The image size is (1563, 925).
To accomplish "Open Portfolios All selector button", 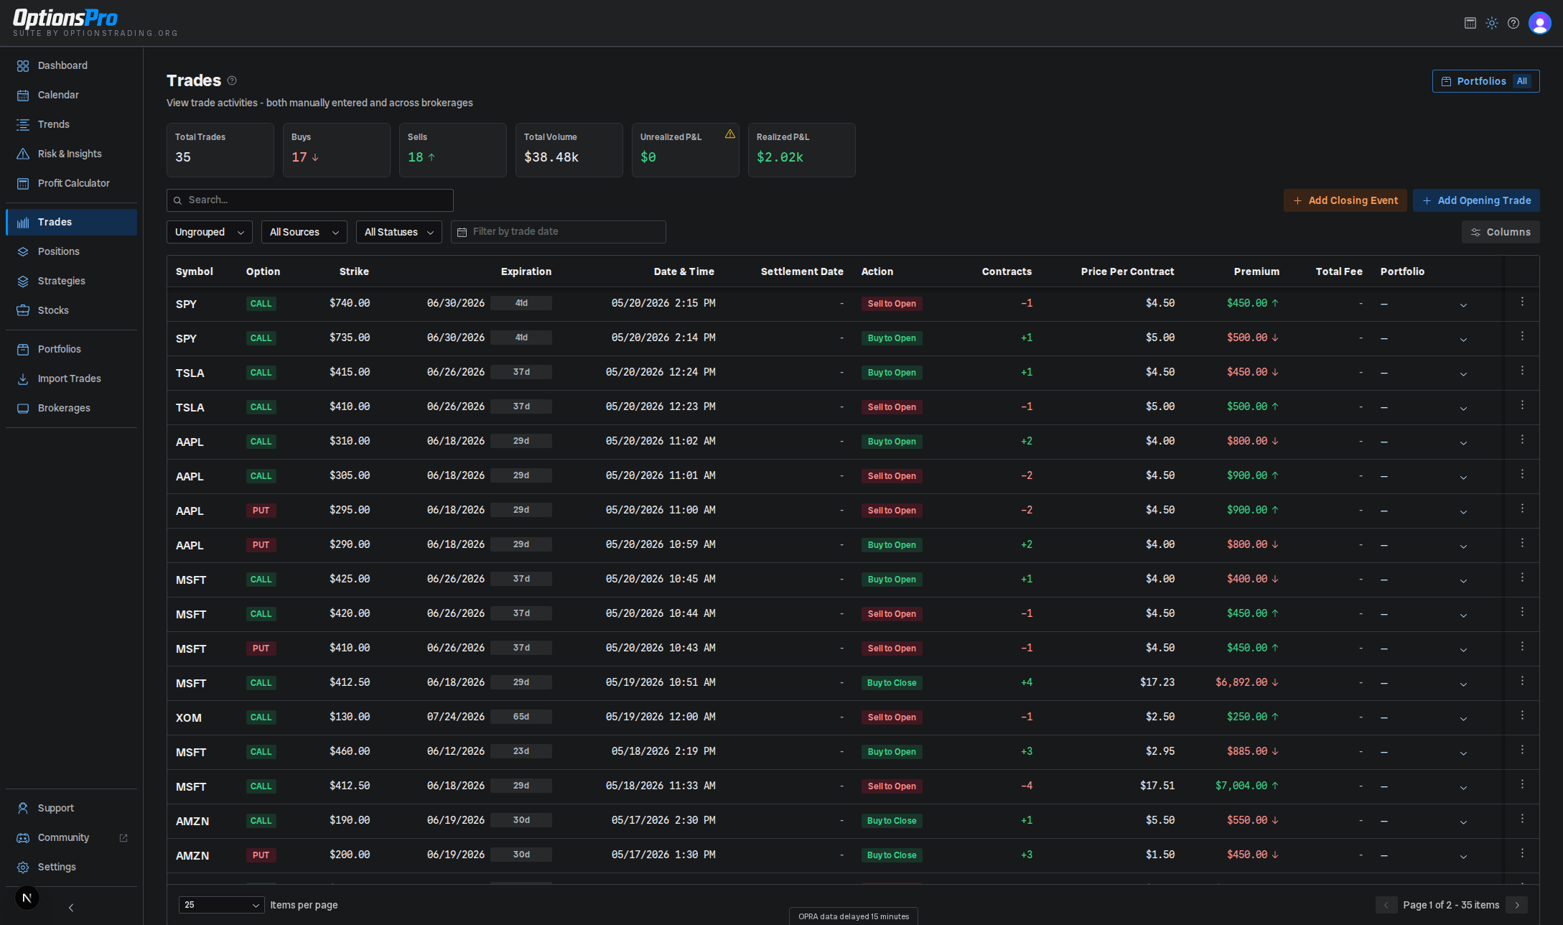I will pos(1485,81).
